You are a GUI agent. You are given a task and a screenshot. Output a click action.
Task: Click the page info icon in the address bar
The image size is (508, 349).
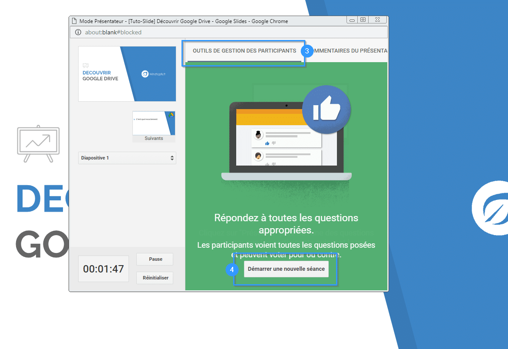78,32
